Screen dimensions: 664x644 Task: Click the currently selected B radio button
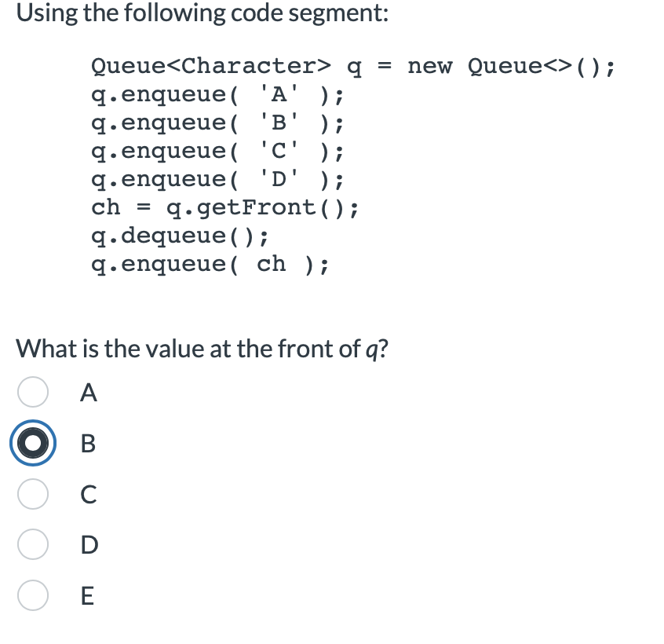(33, 444)
